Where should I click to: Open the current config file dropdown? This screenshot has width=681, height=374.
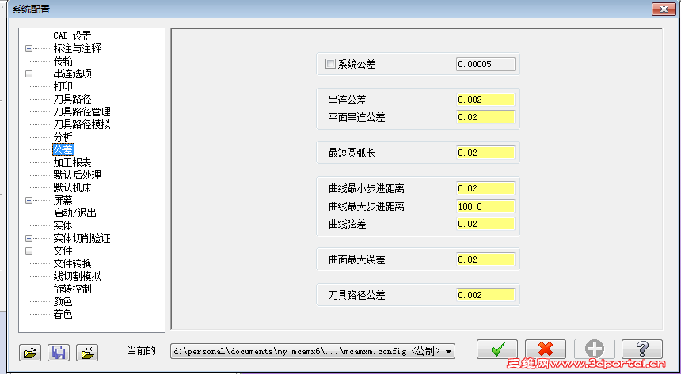(x=449, y=351)
